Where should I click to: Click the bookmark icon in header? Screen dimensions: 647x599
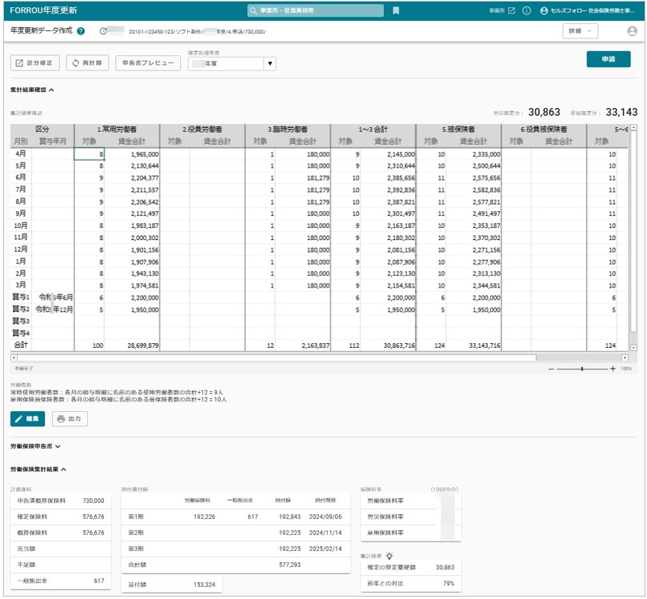click(x=396, y=10)
